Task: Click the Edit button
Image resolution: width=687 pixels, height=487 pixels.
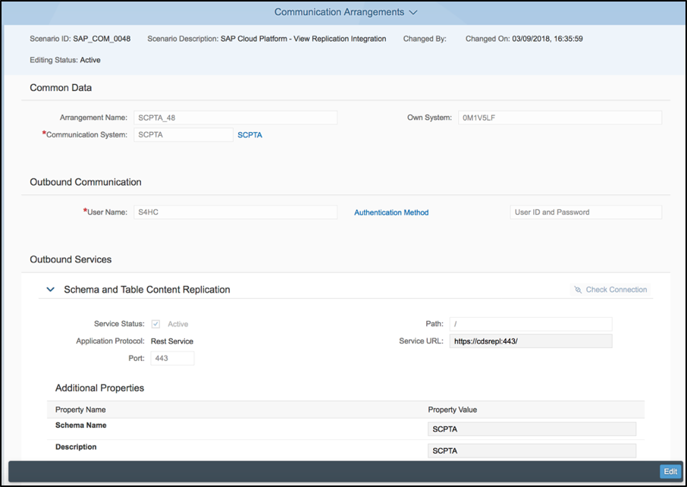Action: pyautogui.click(x=670, y=472)
